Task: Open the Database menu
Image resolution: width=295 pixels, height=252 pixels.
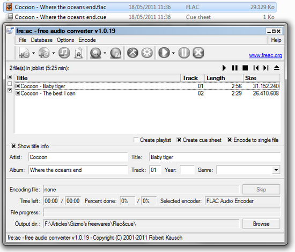Action: coord(42,40)
